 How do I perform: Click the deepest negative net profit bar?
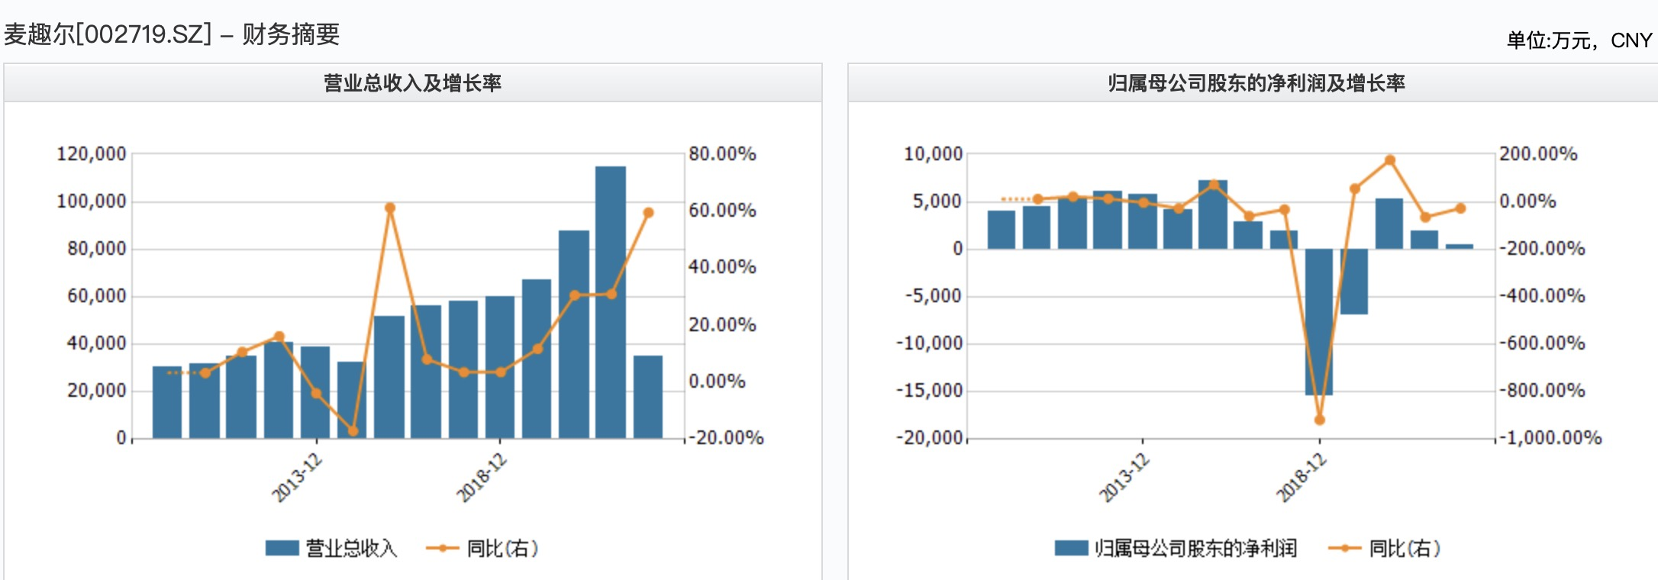[1319, 321]
